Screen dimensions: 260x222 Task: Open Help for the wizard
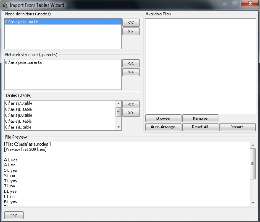[14, 215]
